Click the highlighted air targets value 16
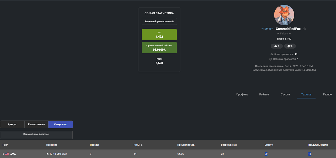The height and width of the screenshot is (158, 336). [310, 154]
